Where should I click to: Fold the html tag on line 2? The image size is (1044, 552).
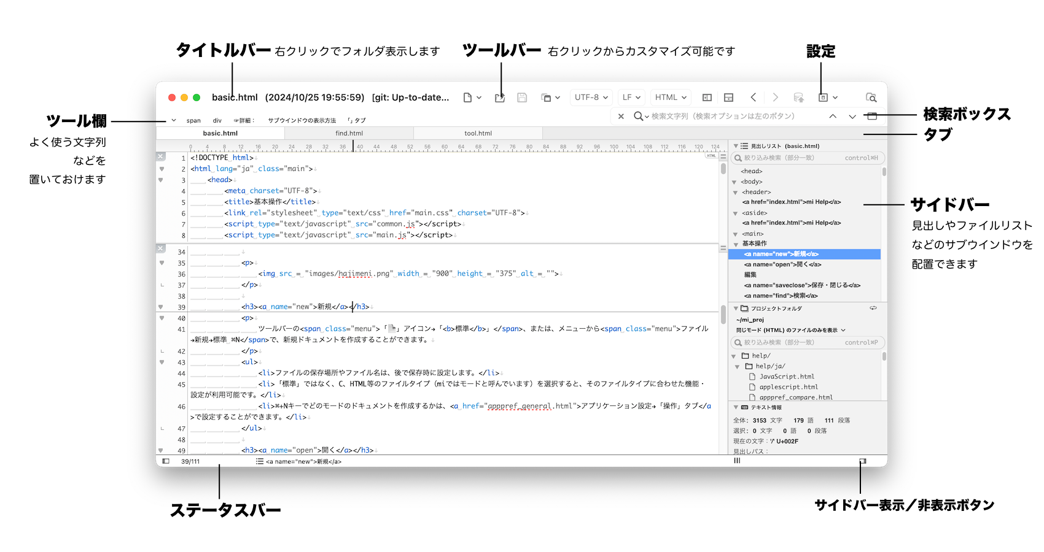(x=162, y=169)
